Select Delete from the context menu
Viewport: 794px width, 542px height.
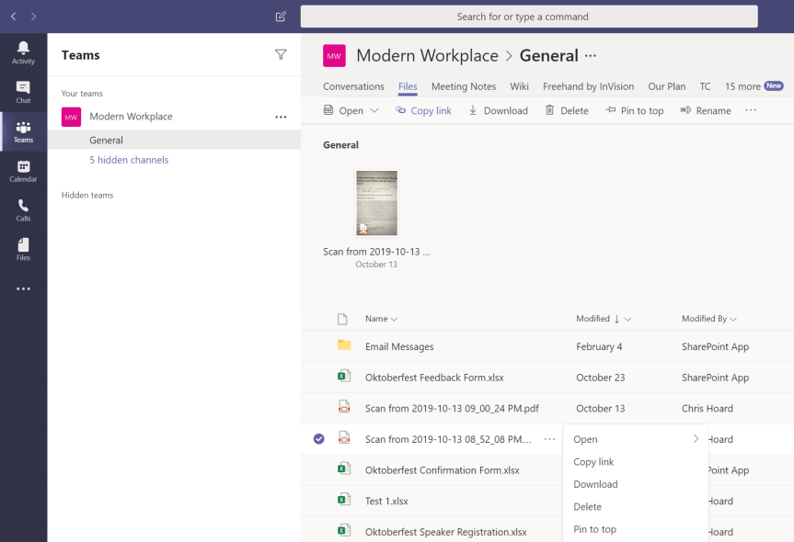click(x=587, y=507)
